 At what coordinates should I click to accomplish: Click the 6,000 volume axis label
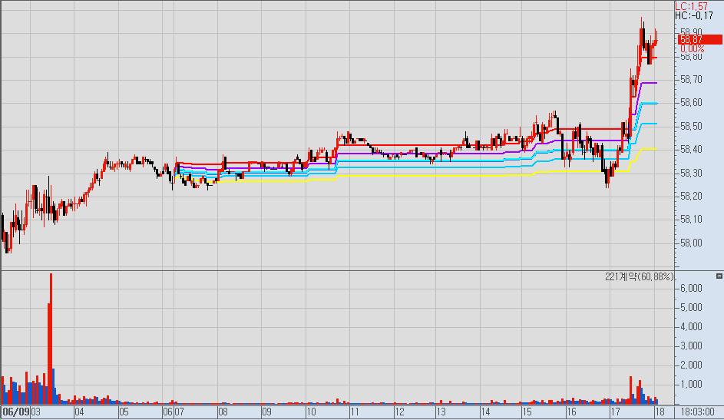(692, 289)
